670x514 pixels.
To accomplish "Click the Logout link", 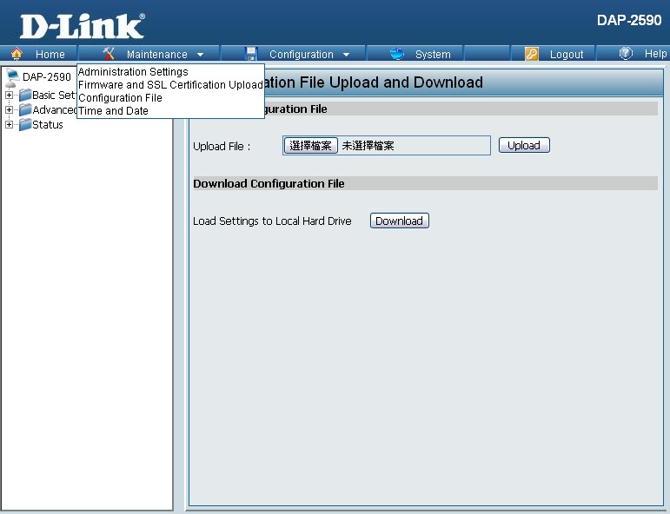I will coord(567,54).
